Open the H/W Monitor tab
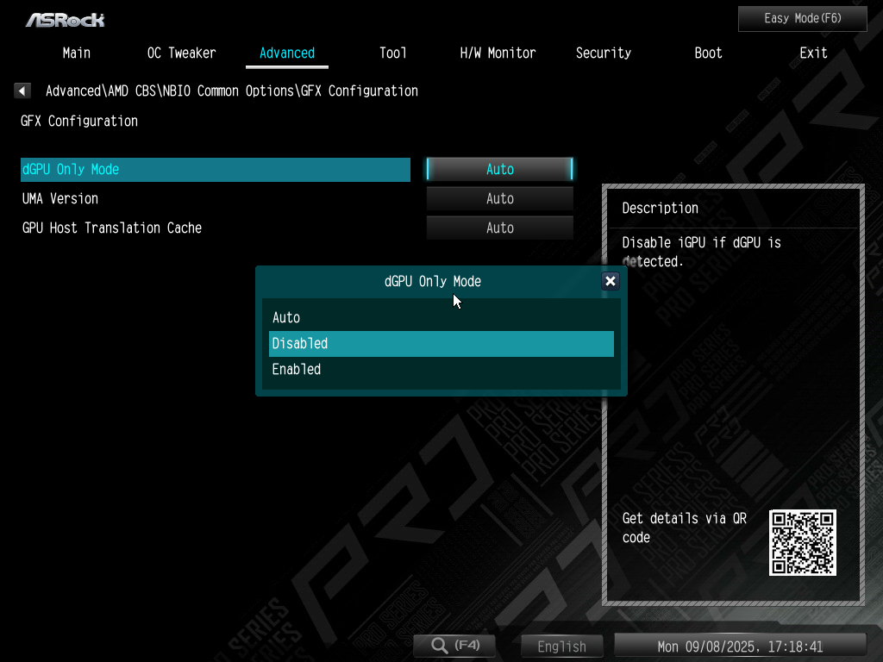883x662 pixels. (498, 53)
